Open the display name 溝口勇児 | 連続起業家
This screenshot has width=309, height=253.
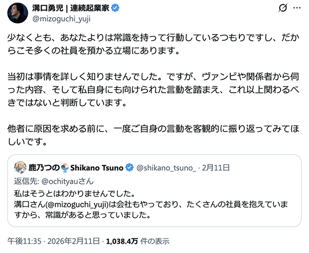[x=71, y=9]
